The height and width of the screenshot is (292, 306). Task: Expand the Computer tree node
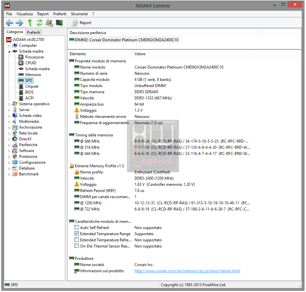click(9, 46)
